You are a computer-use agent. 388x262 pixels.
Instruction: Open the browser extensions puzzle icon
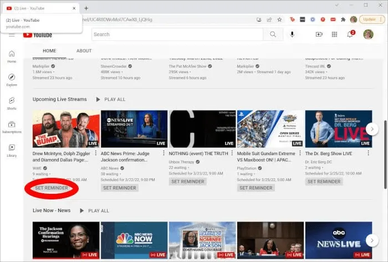(343, 19)
